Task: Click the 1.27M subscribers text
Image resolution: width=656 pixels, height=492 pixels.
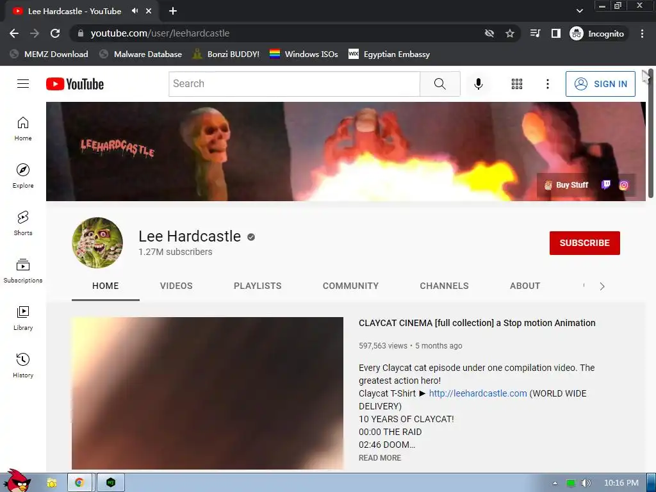Action: (176, 252)
